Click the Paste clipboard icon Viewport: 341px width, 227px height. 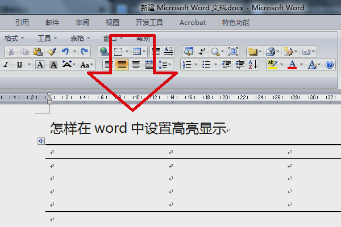click(x=38, y=52)
